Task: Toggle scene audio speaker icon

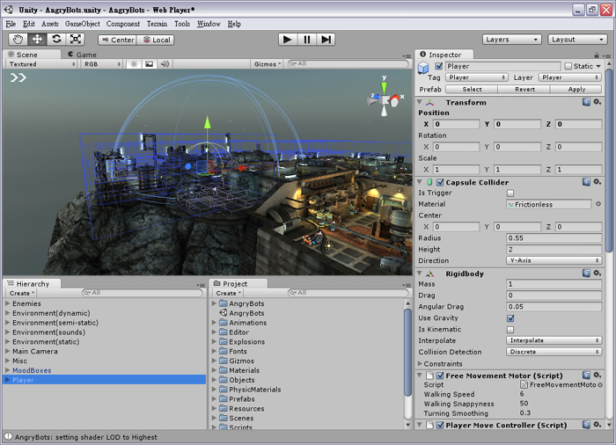Action: point(165,64)
